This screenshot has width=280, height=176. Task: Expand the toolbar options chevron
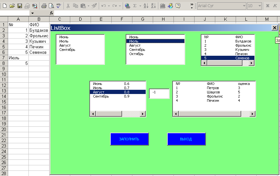[x=192, y=6]
